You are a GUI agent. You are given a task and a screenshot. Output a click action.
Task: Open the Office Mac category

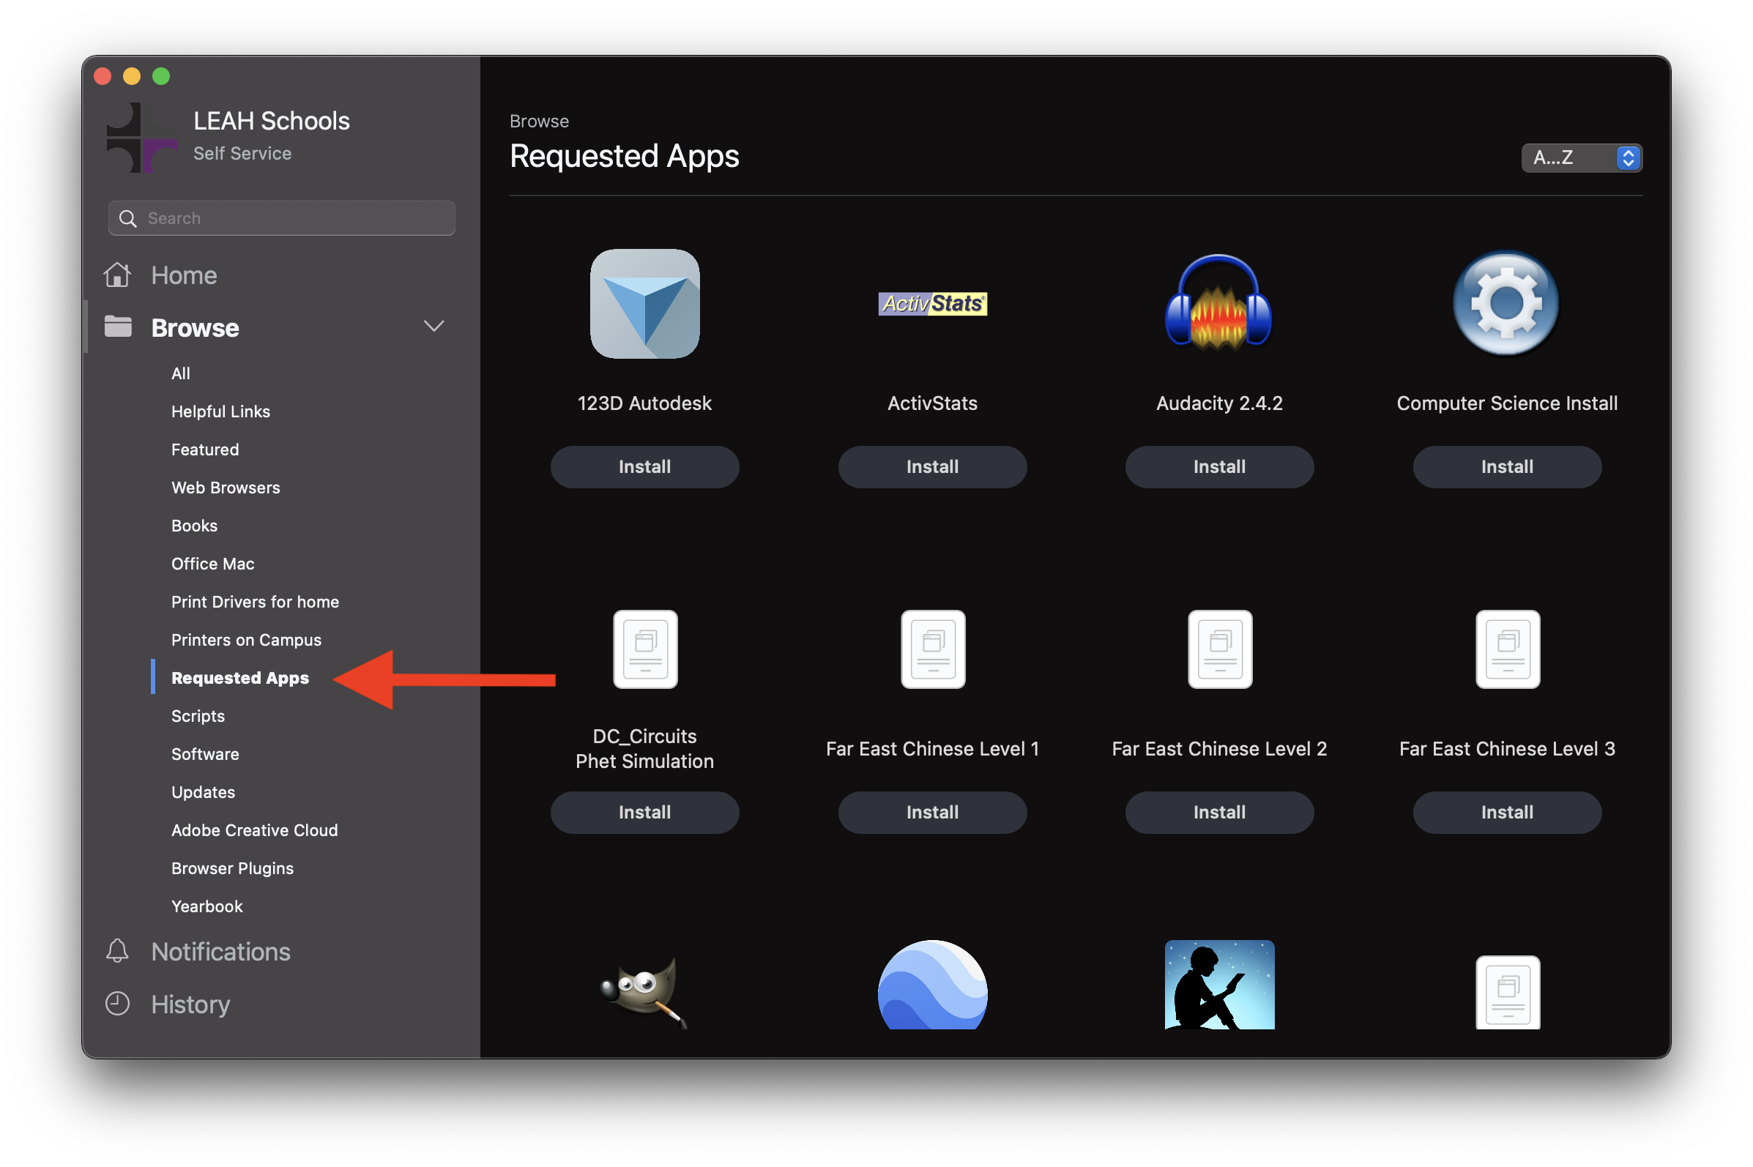(213, 564)
